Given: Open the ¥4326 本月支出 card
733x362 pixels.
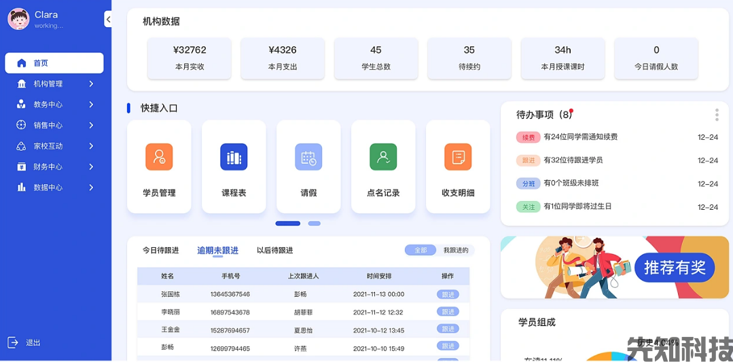Looking at the screenshot, I should tap(283, 58).
